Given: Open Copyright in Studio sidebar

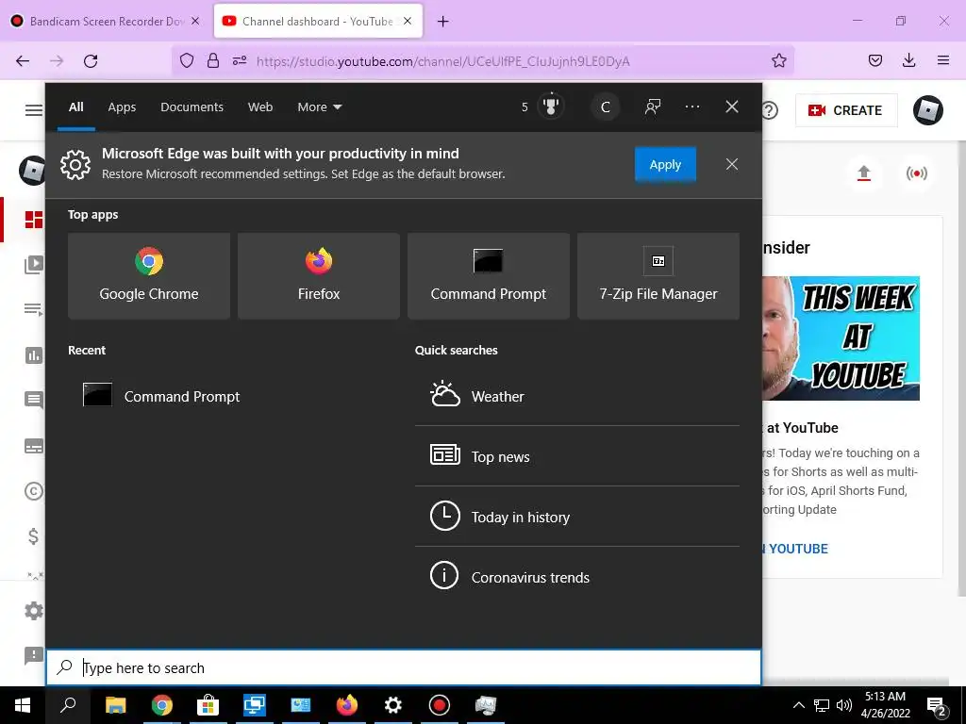Looking at the screenshot, I should [33, 490].
